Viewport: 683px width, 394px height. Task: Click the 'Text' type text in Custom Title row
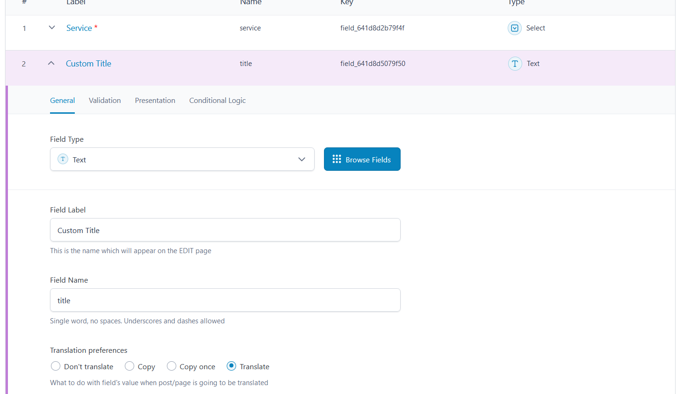533,64
